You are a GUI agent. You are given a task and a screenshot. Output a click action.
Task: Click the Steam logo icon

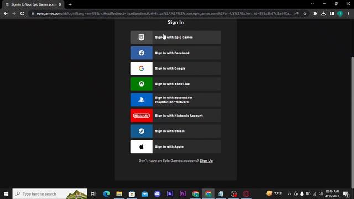point(142,131)
